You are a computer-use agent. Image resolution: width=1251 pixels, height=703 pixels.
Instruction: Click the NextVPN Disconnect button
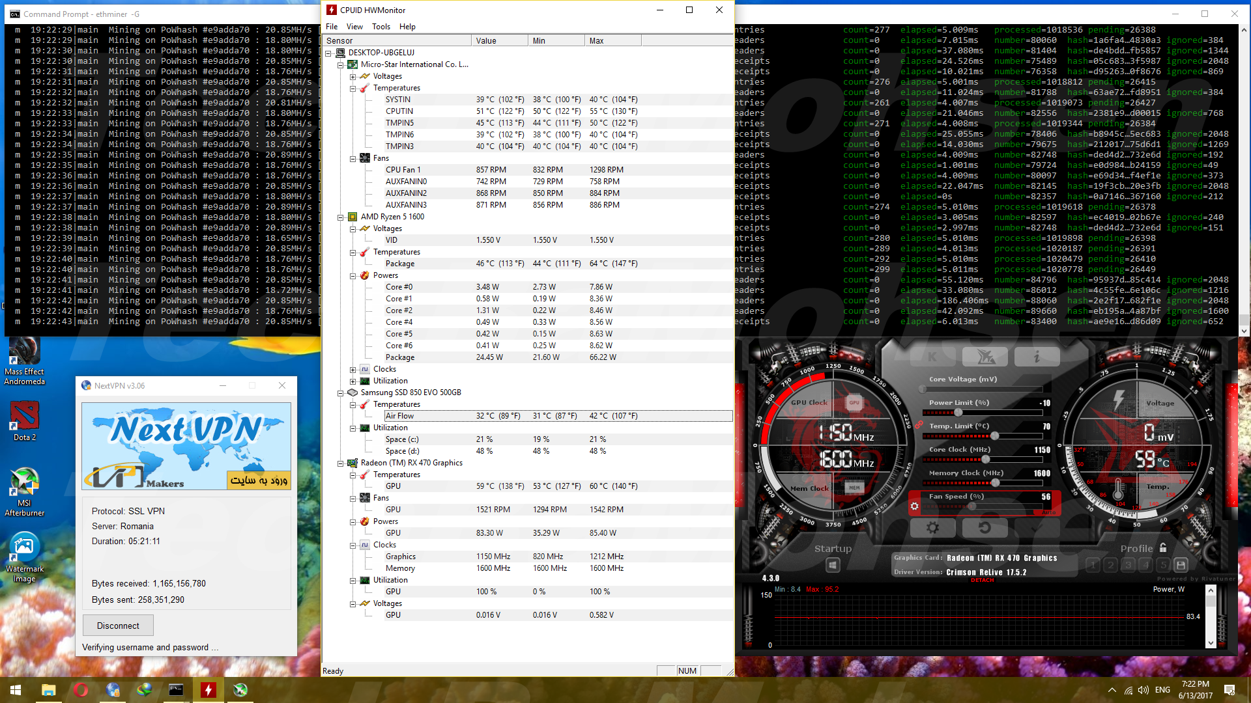(x=118, y=626)
